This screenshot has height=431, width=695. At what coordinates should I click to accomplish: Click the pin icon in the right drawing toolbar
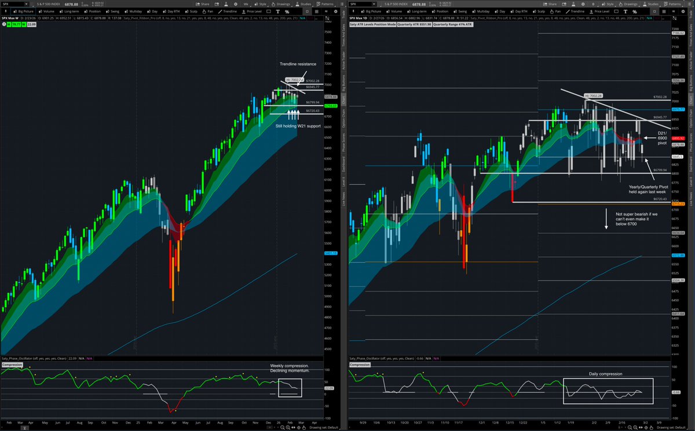[353, 12]
